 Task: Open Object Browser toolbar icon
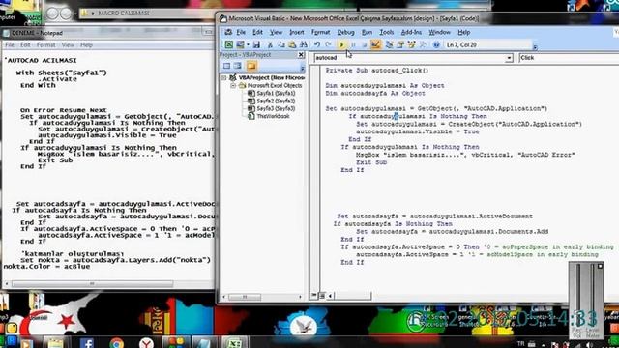[411, 45]
